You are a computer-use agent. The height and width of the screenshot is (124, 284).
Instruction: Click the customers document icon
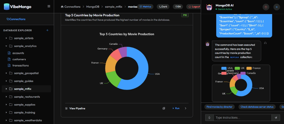coord(9,59)
